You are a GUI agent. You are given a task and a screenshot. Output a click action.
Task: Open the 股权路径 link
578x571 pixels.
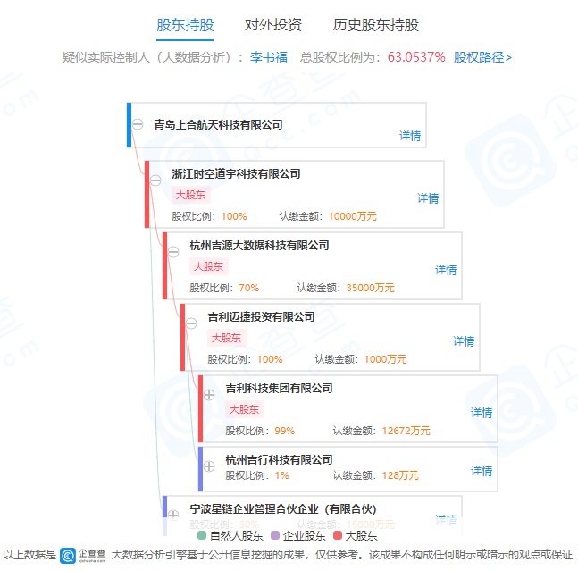pyautogui.click(x=482, y=57)
